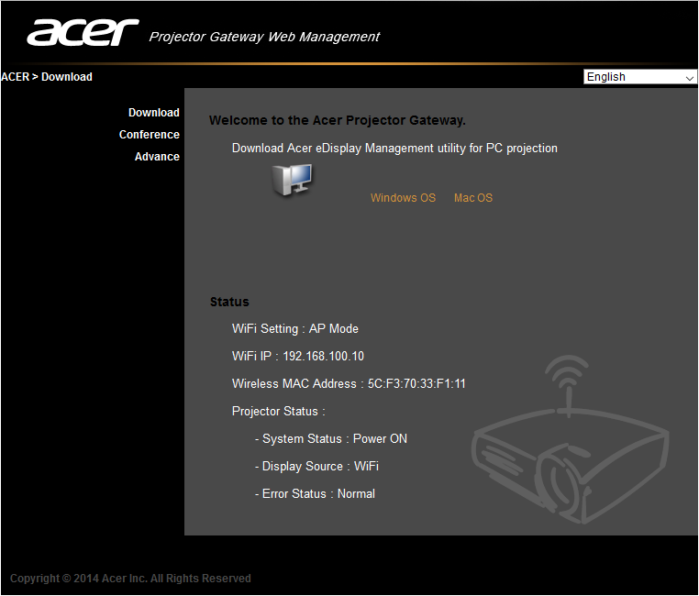Viewport: 699px width, 596px height.
Task: Click the Acer logo in the header
Action: click(x=83, y=32)
